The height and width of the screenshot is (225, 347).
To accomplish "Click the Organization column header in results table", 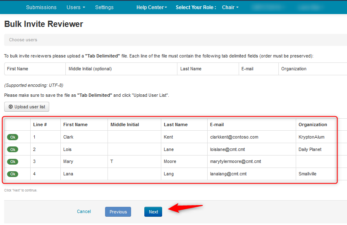I will click(x=313, y=124).
